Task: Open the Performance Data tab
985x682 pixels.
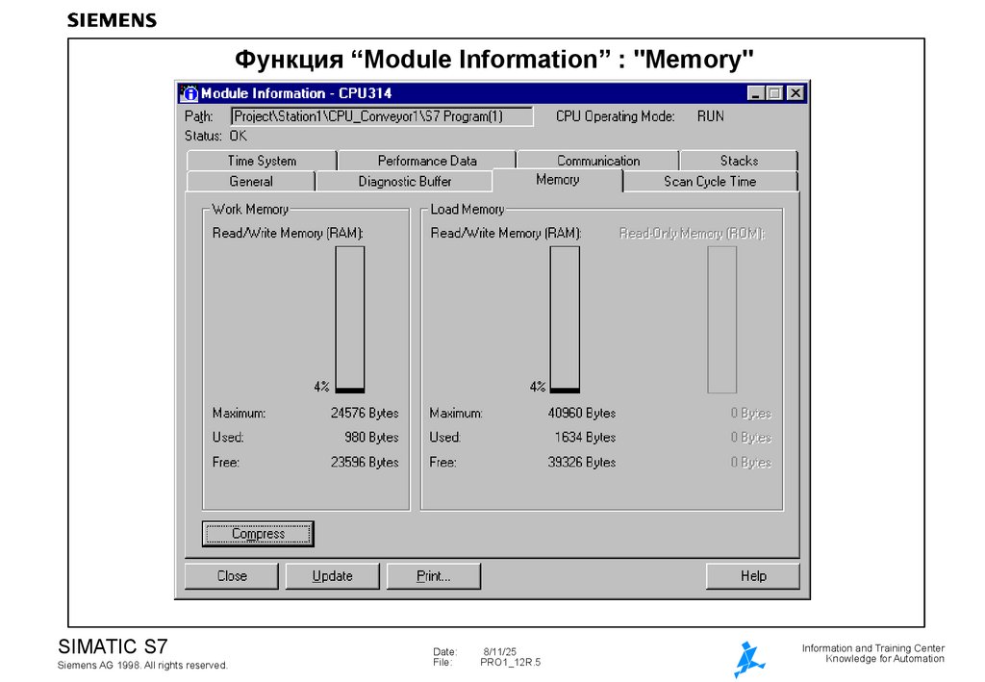Action: tap(426, 160)
